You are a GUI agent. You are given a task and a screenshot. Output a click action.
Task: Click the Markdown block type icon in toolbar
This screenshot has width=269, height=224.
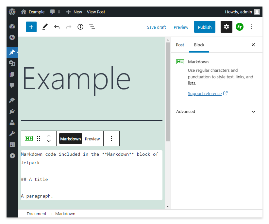(x=29, y=138)
